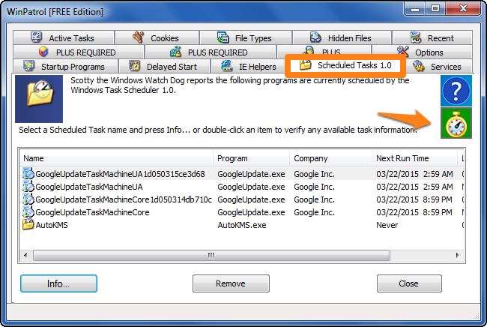
Task: Click the Hidden Files tab icon
Action: 315,37
